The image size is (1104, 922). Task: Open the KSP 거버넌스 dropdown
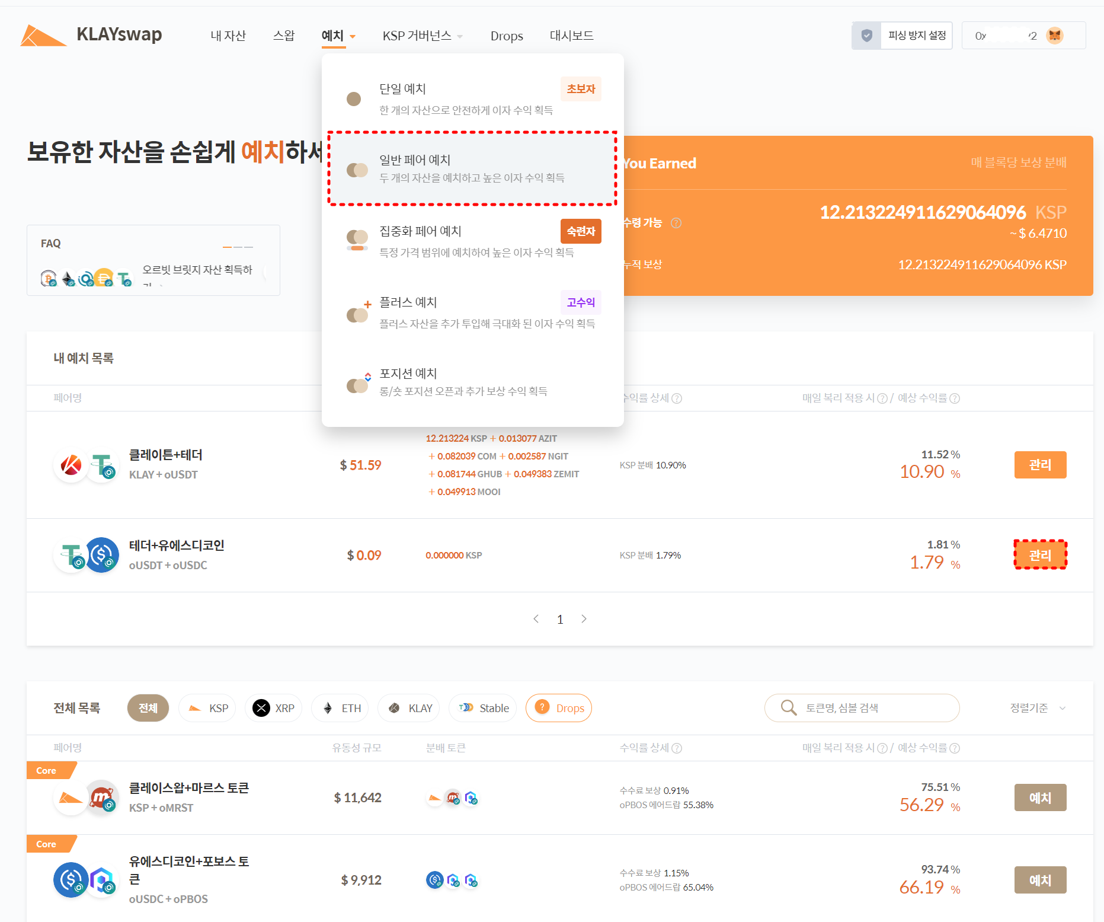point(422,36)
